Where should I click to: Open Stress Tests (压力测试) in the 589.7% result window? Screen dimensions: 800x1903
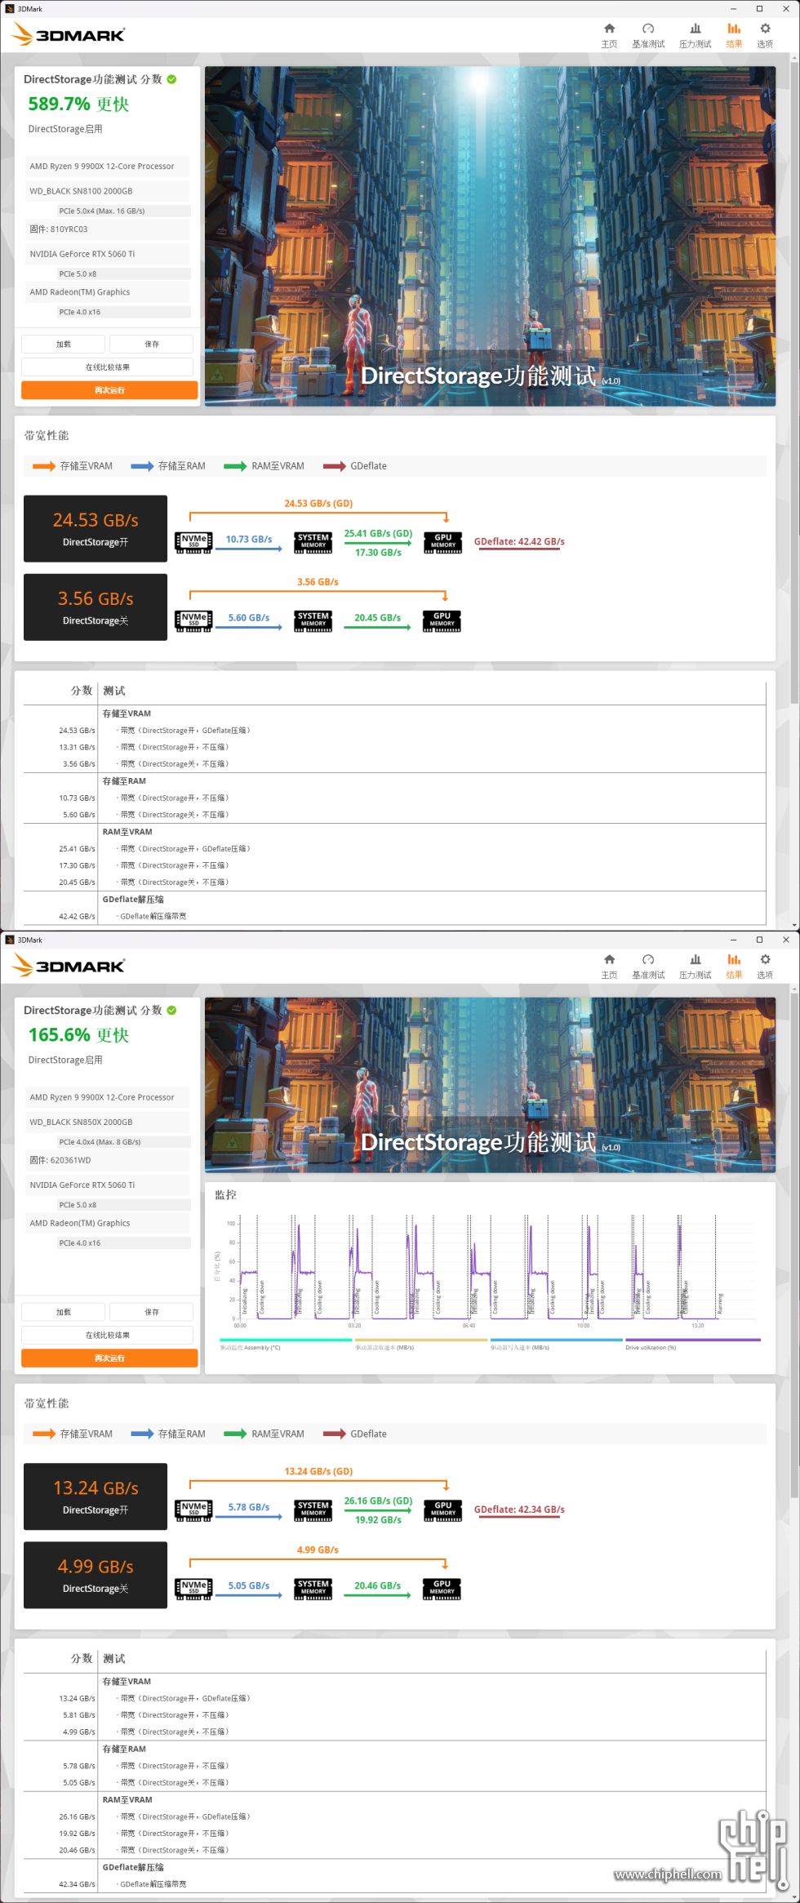pyautogui.click(x=696, y=35)
